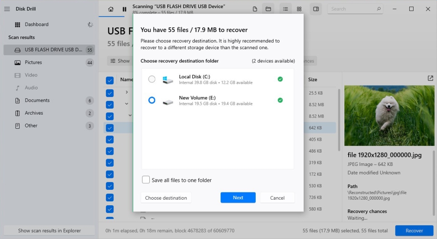Click the Other category icon
Viewport: 437px width, 239px height.
click(17, 126)
